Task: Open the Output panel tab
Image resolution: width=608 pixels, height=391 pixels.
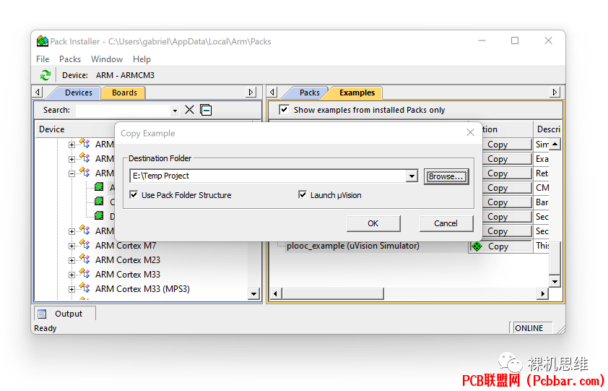Action: 65,314
